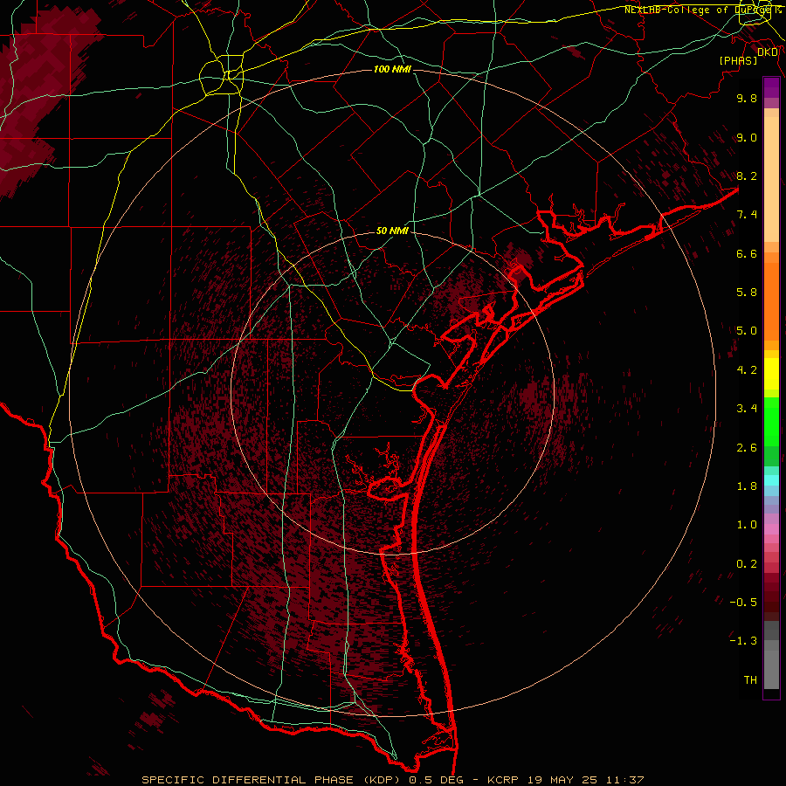Click the 6.6 scale value label
Image resolution: width=786 pixels, height=786 pixels.
pos(747,253)
